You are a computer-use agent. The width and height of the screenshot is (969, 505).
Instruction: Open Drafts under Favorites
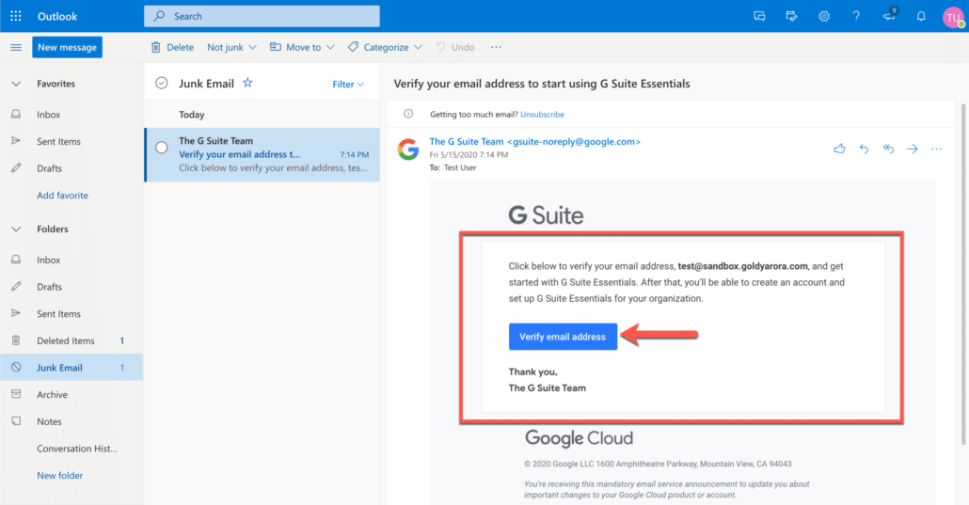71,168
